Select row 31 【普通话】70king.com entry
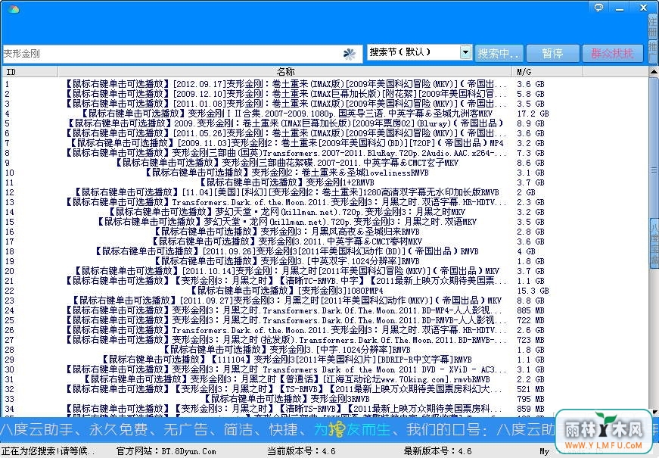659x458 pixels. 325,379
